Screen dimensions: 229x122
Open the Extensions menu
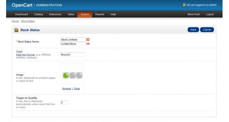point(55,14)
